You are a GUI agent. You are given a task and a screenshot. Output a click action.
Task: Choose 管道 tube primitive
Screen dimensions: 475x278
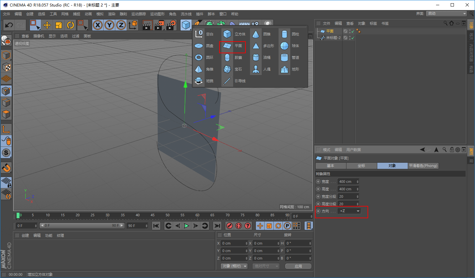point(290,57)
